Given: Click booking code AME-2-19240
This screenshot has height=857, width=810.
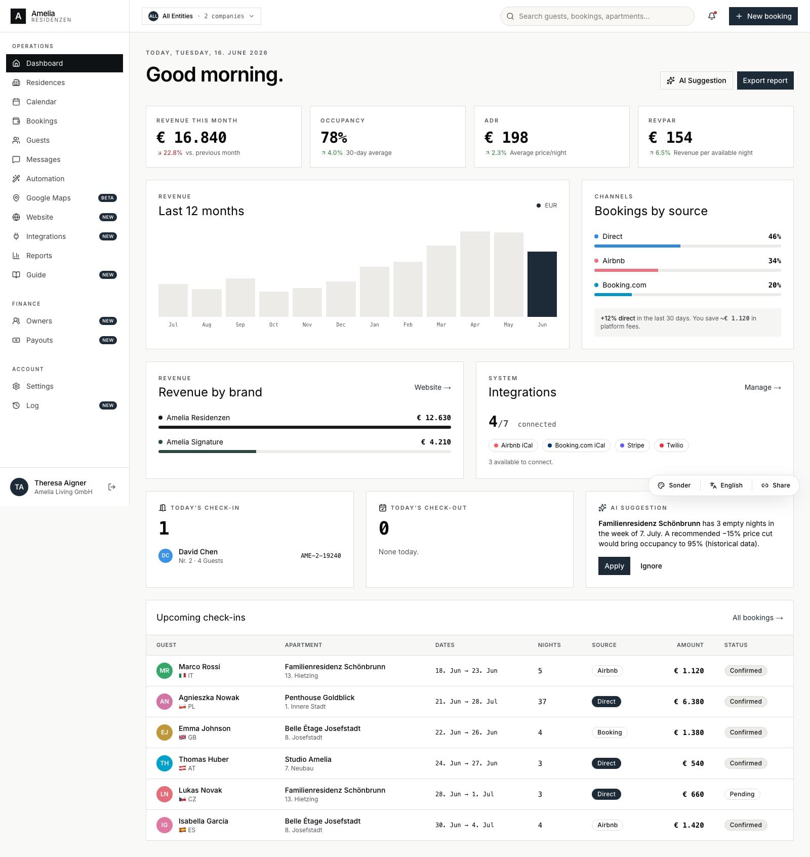Looking at the screenshot, I should pos(320,556).
